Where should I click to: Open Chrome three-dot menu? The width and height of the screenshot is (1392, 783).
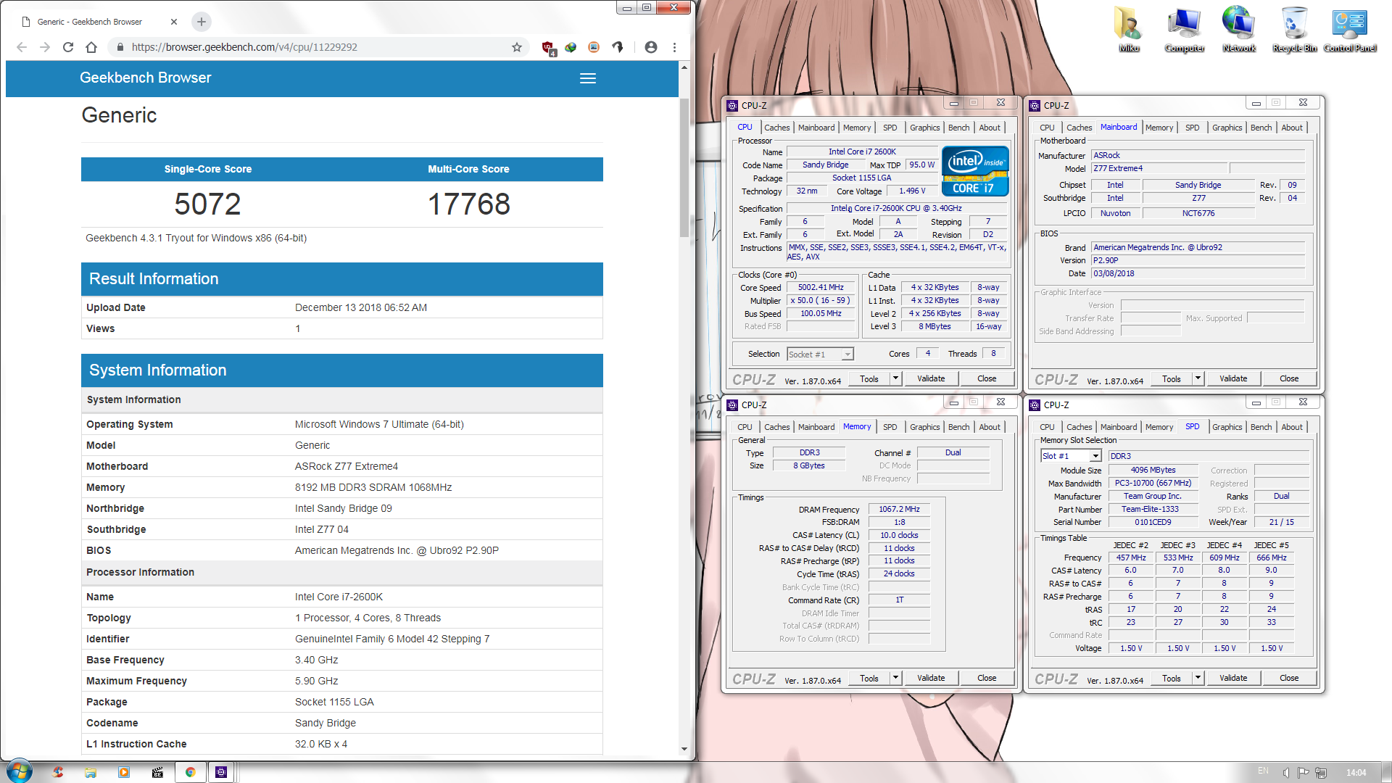pos(674,47)
